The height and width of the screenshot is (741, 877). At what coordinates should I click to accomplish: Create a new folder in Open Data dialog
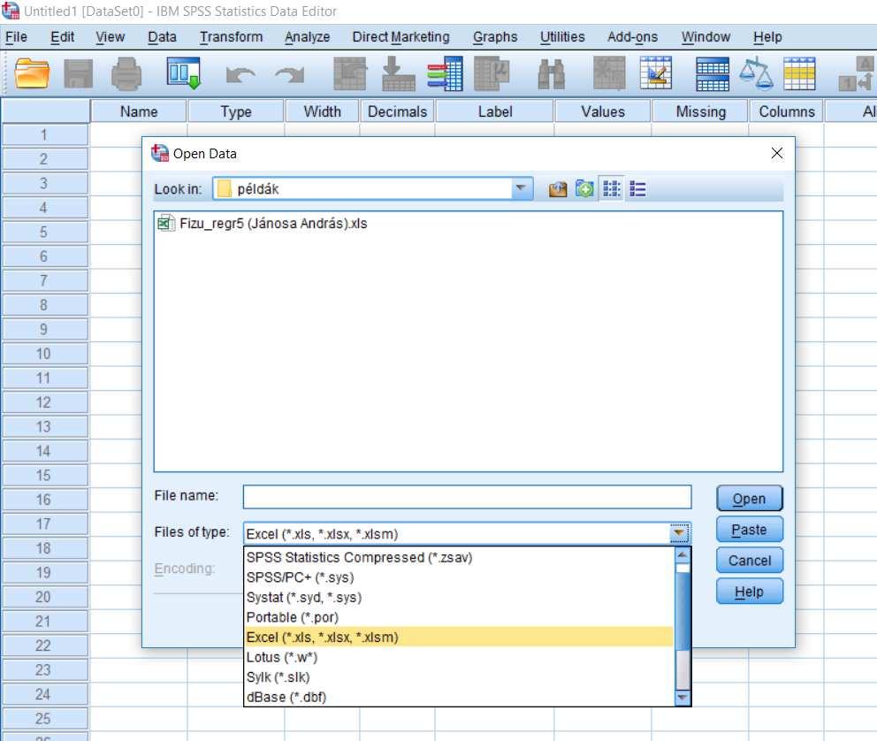coord(584,189)
